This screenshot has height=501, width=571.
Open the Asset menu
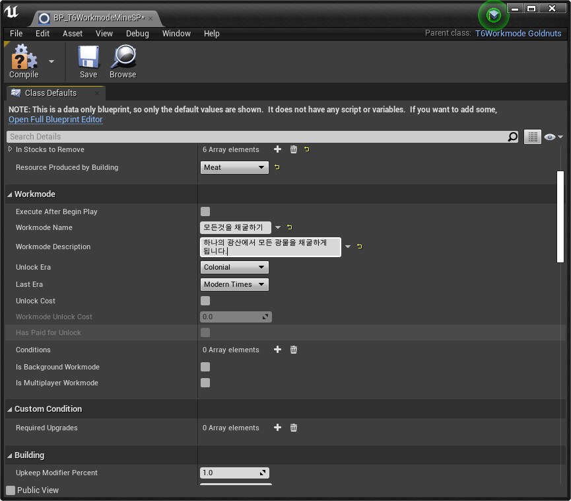(73, 34)
